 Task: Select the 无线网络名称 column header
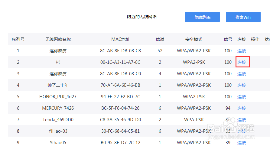click(58, 39)
